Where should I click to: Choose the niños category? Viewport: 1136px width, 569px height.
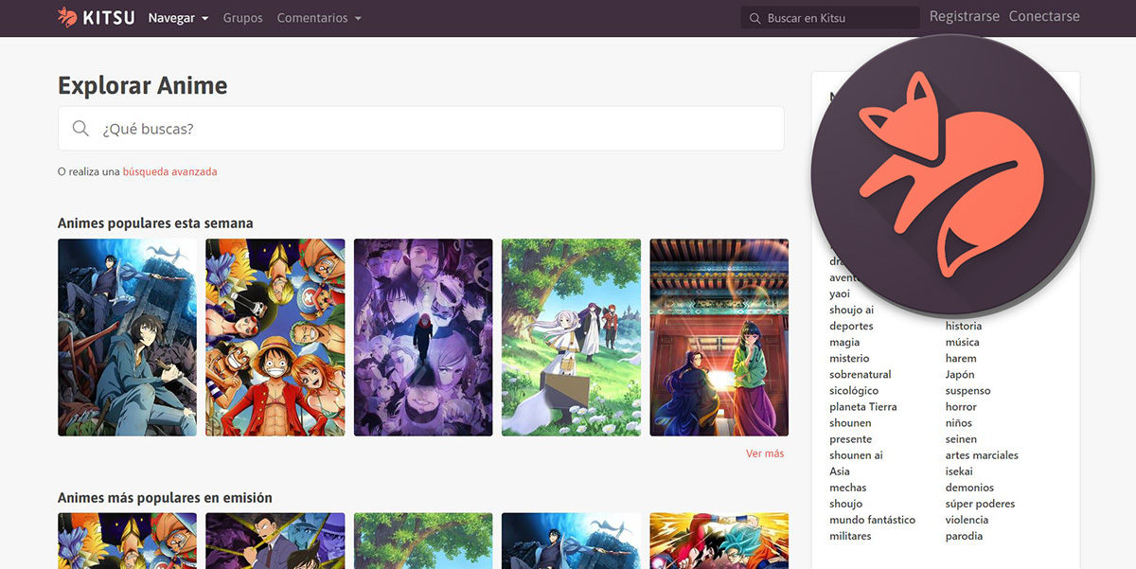click(x=959, y=423)
